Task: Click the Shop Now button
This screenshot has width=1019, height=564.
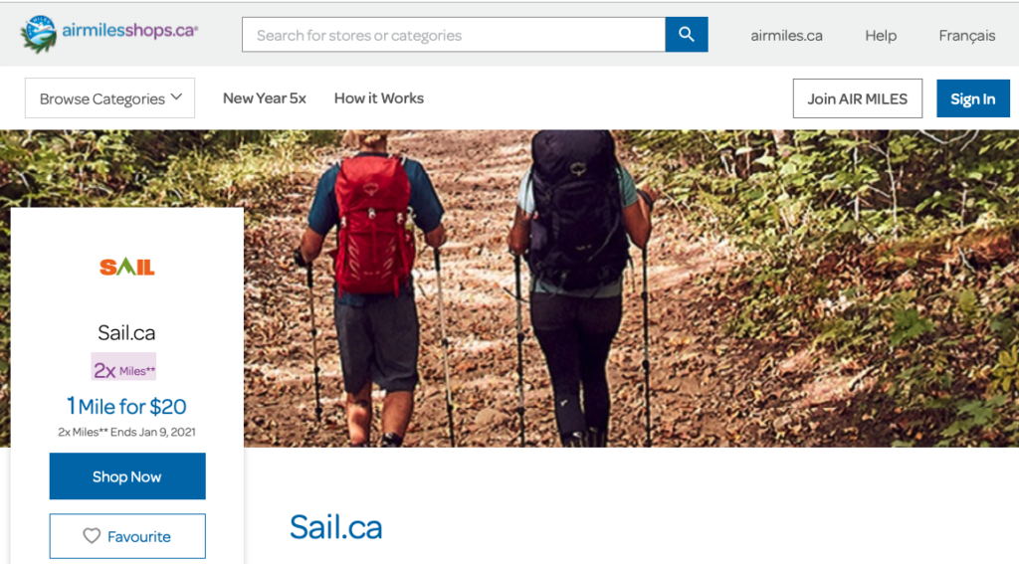Action: point(127,476)
